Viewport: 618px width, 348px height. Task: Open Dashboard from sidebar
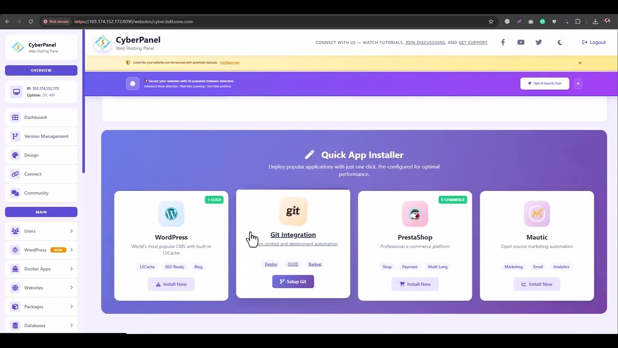coord(41,117)
